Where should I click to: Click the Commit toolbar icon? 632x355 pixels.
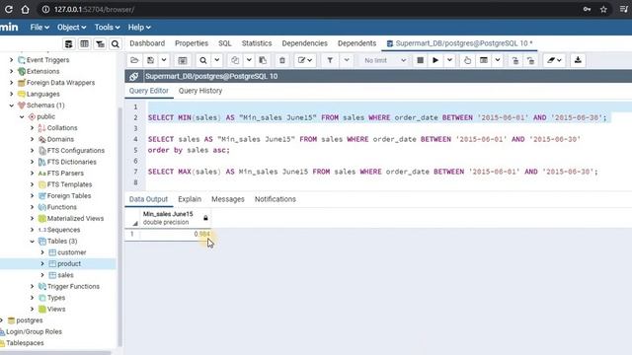515,60
